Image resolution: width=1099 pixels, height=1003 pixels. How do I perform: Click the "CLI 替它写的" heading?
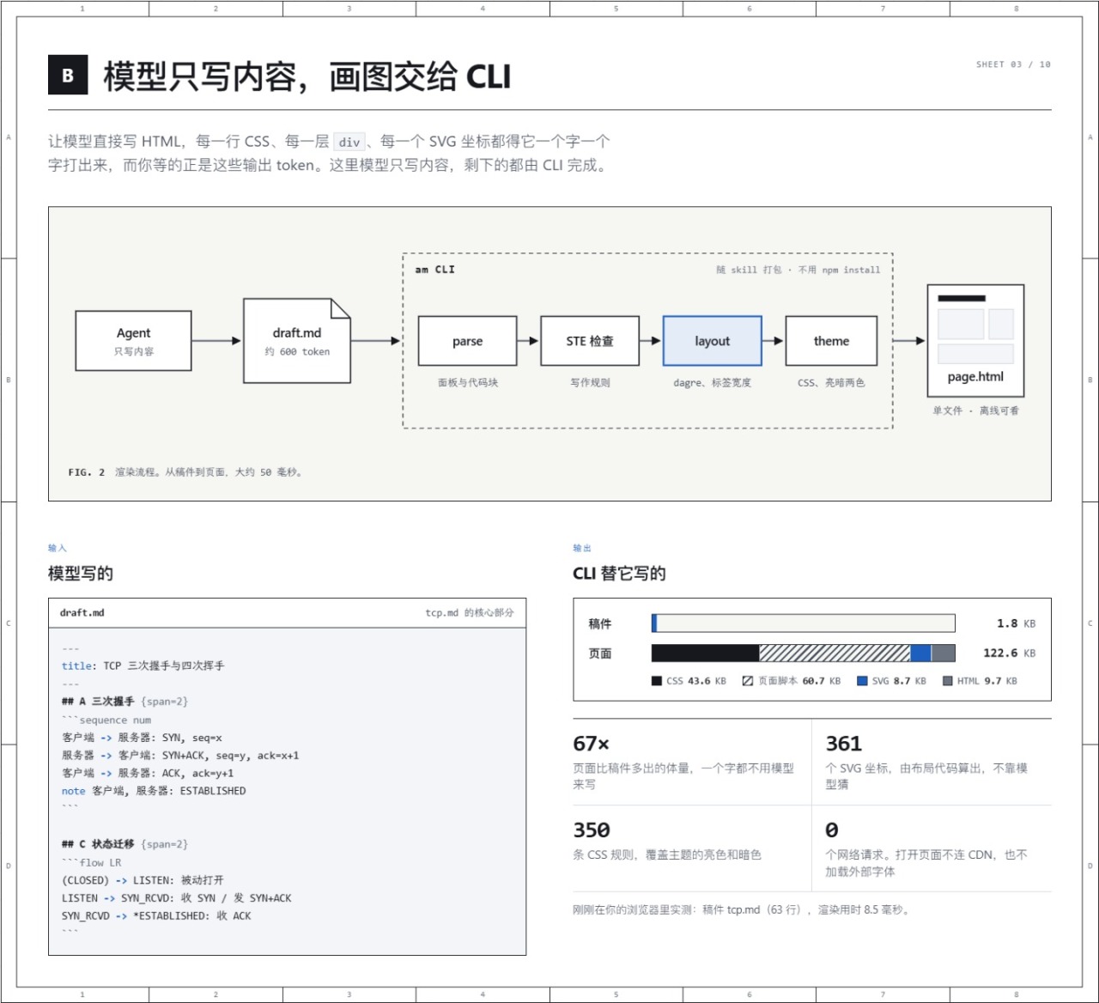(619, 574)
